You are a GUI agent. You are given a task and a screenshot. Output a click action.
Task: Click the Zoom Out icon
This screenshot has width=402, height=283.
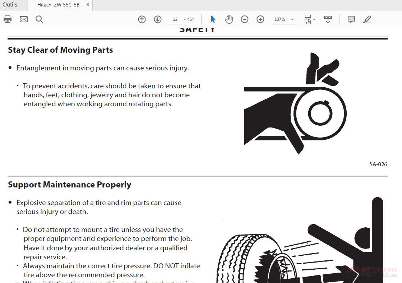click(x=245, y=19)
